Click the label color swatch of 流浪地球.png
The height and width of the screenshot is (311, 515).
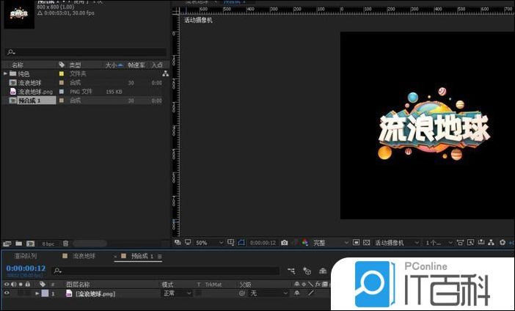(62, 92)
